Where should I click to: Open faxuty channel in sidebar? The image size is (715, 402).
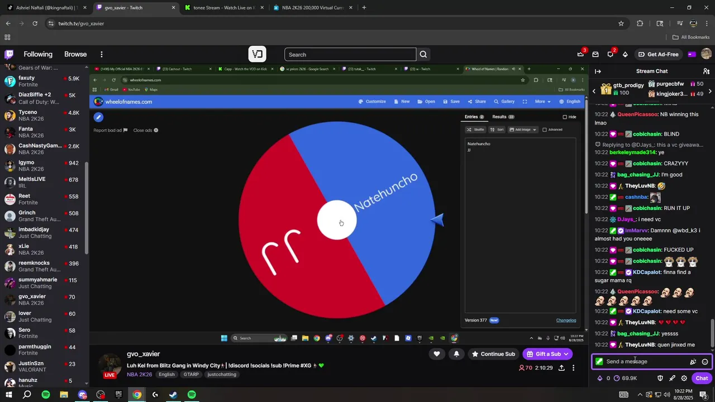pyautogui.click(x=44, y=82)
